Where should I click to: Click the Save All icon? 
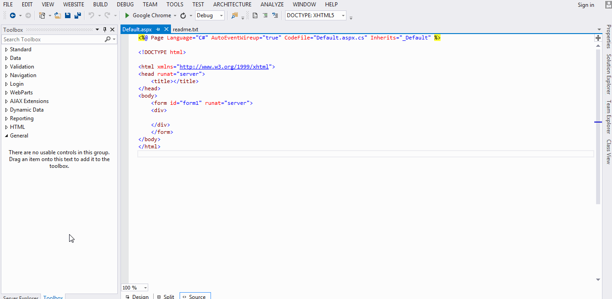tap(78, 15)
